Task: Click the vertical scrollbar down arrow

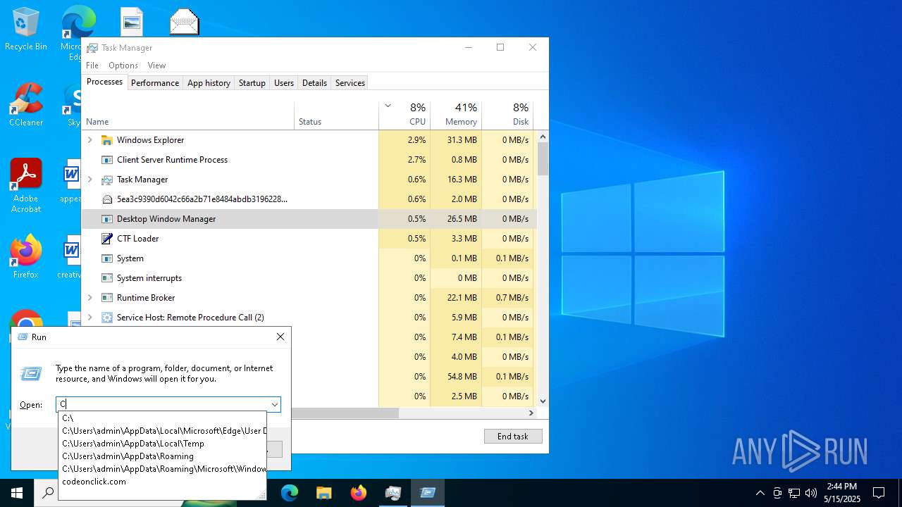Action: [543, 401]
